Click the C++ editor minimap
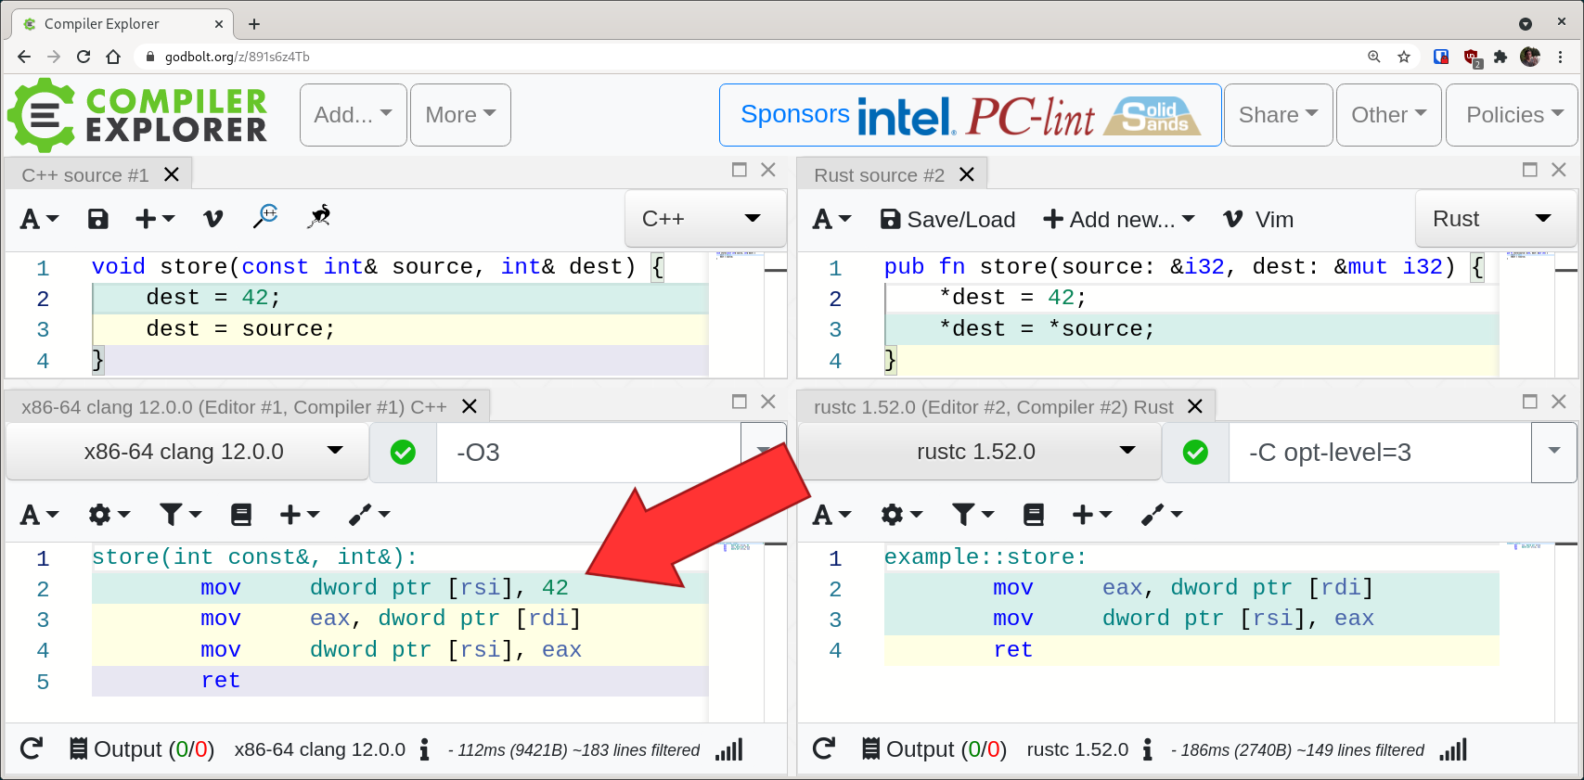1584x780 pixels. [x=738, y=256]
